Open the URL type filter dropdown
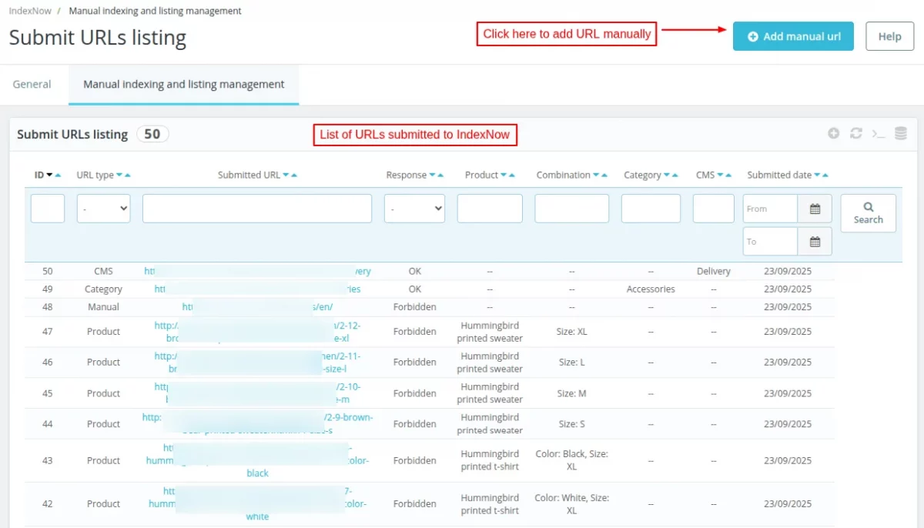This screenshot has height=528, width=924. pos(103,209)
